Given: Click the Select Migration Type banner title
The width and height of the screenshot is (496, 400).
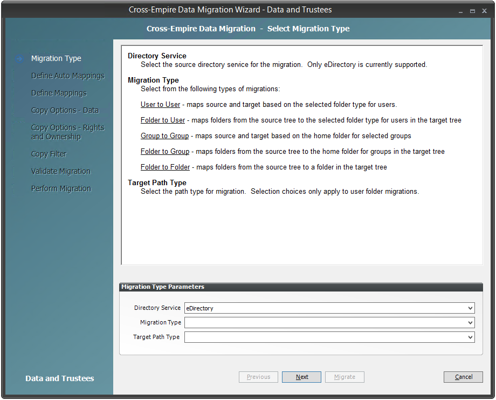Looking at the screenshot, I should tap(308, 29).
